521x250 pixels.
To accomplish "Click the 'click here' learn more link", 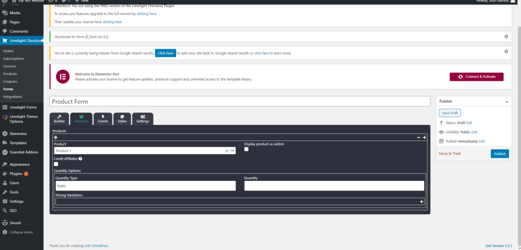I will pyautogui.click(x=262, y=53).
